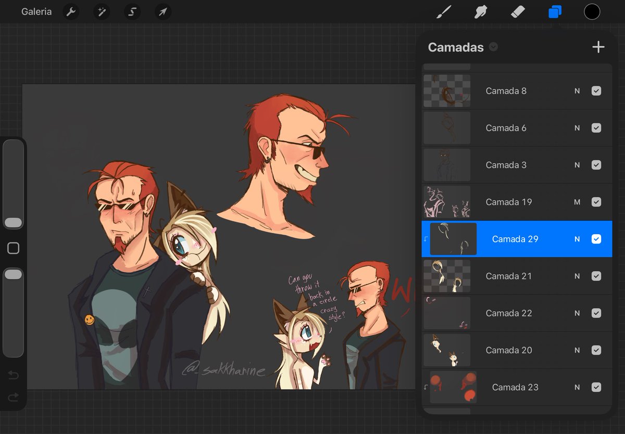Select the Brush tool
The height and width of the screenshot is (434, 625).
pyautogui.click(x=443, y=11)
